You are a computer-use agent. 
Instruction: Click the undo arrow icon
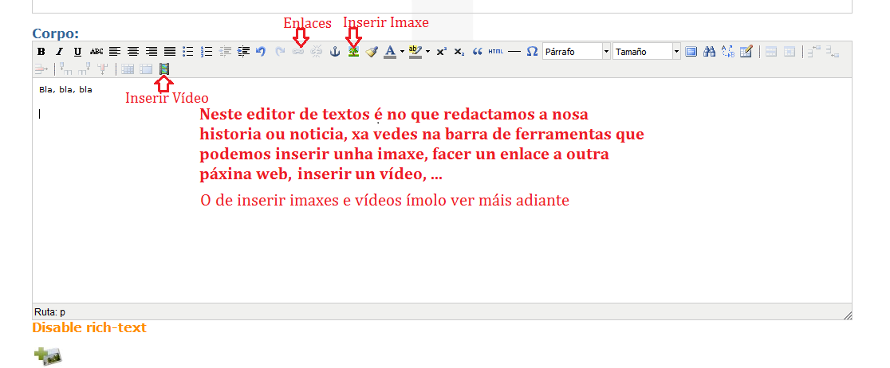click(x=261, y=52)
